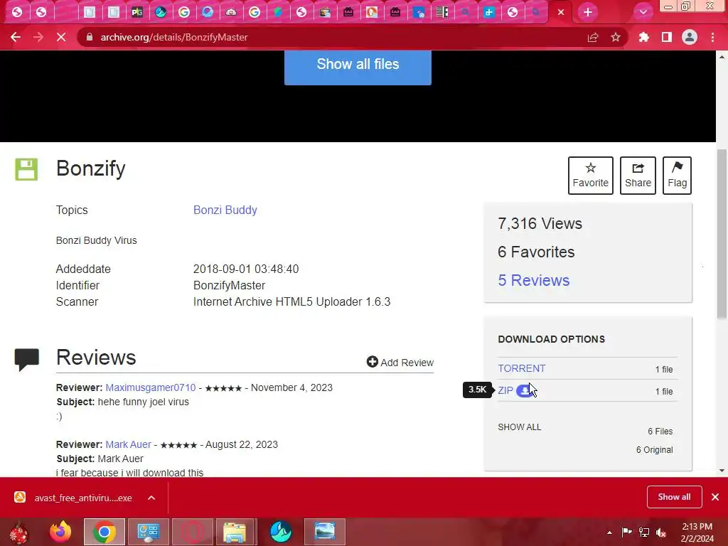This screenshot has width=728, height=546.
Task: Jump to 5 Reviews link
Action: pyautogui.click(x=533, y=280)
